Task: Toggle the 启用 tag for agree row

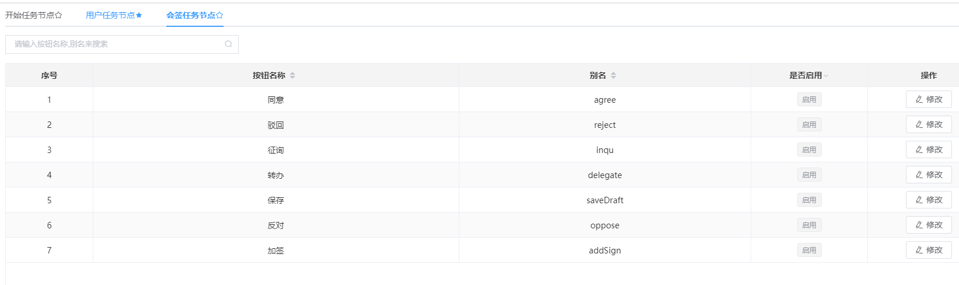Action: pyautogui.click(x=809, y=99)
